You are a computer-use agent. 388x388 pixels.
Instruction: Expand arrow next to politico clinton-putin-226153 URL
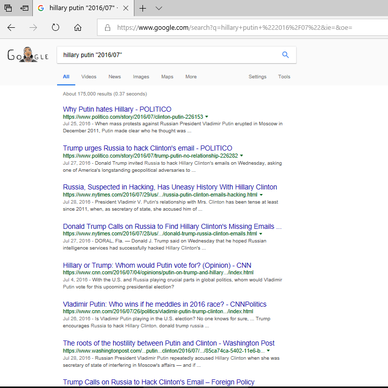point(207,117)
